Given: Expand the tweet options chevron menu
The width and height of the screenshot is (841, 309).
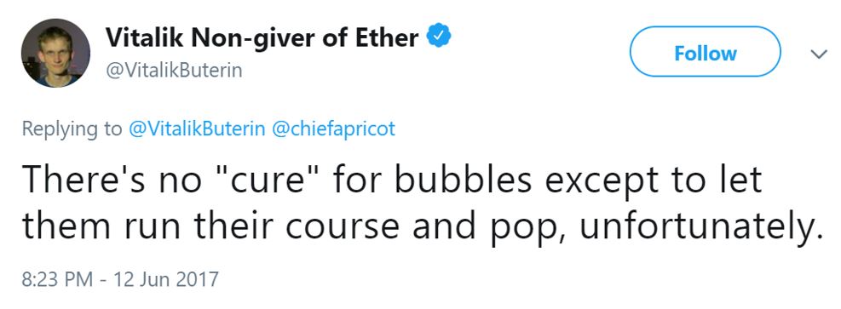Looking at the screenshot, I should [x=819, y=54].
